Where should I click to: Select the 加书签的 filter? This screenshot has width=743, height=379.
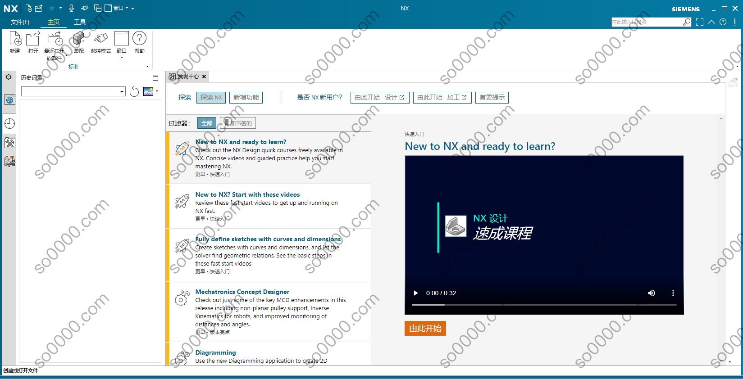pos(238,123)
